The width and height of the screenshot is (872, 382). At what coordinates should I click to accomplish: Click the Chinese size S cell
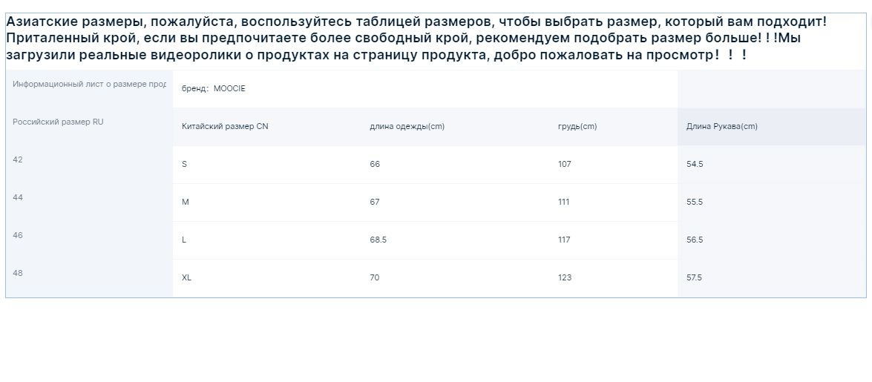coord(267,165)
